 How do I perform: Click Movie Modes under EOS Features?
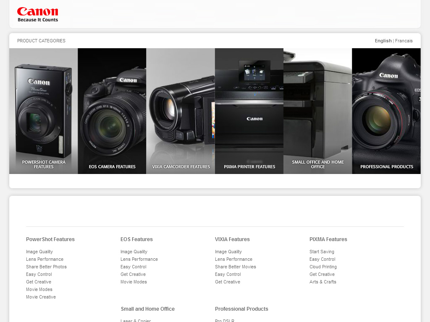click(x=134, y=282)
